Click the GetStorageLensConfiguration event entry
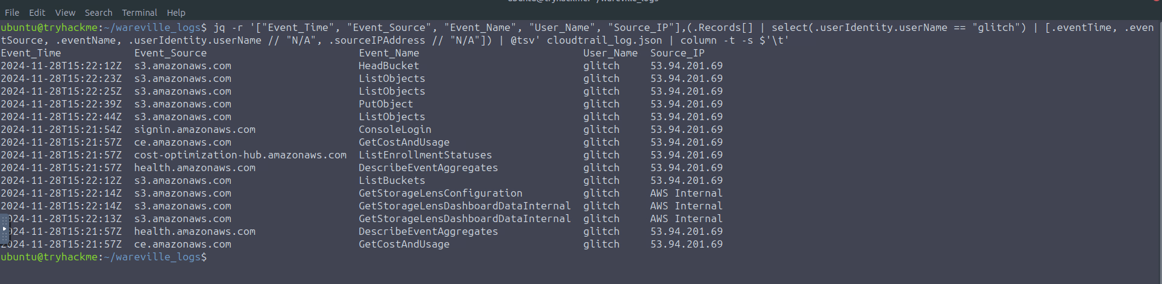Image resolution: width=1162 pixels, height=284 pixels. (440, 194)
